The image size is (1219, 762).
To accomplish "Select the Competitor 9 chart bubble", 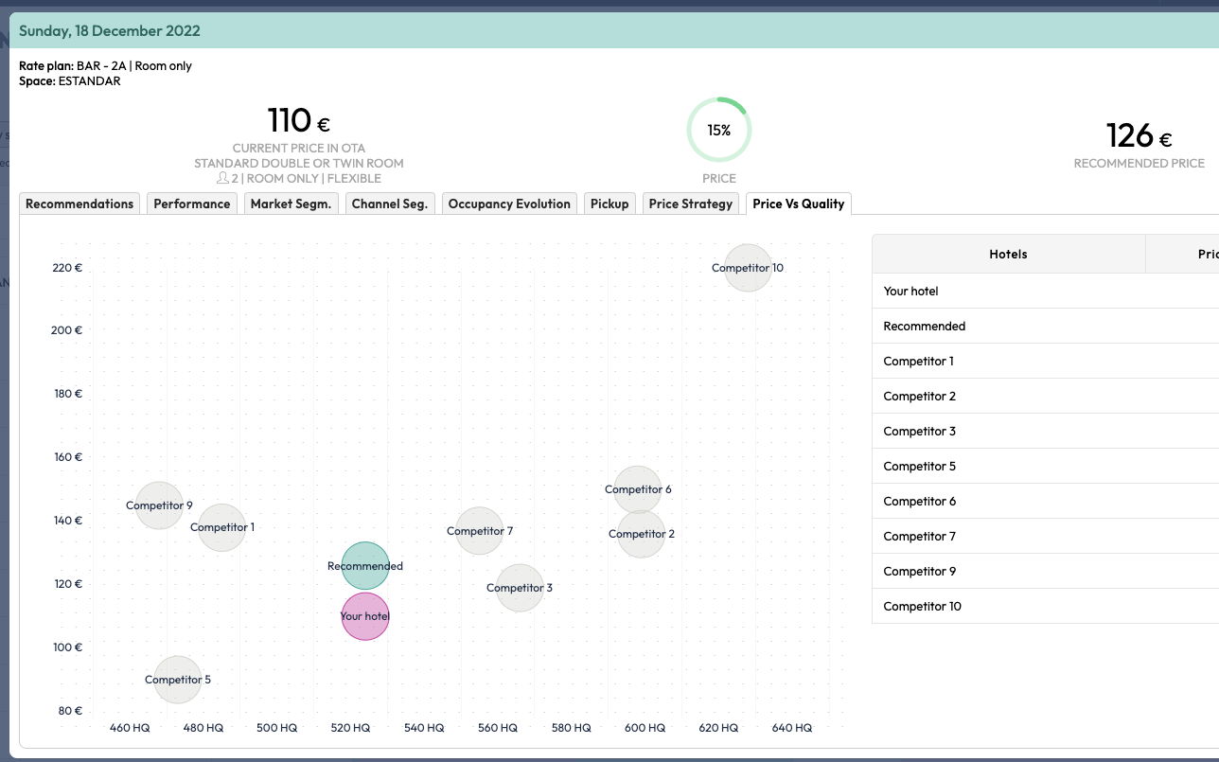I will coord(159,505).
